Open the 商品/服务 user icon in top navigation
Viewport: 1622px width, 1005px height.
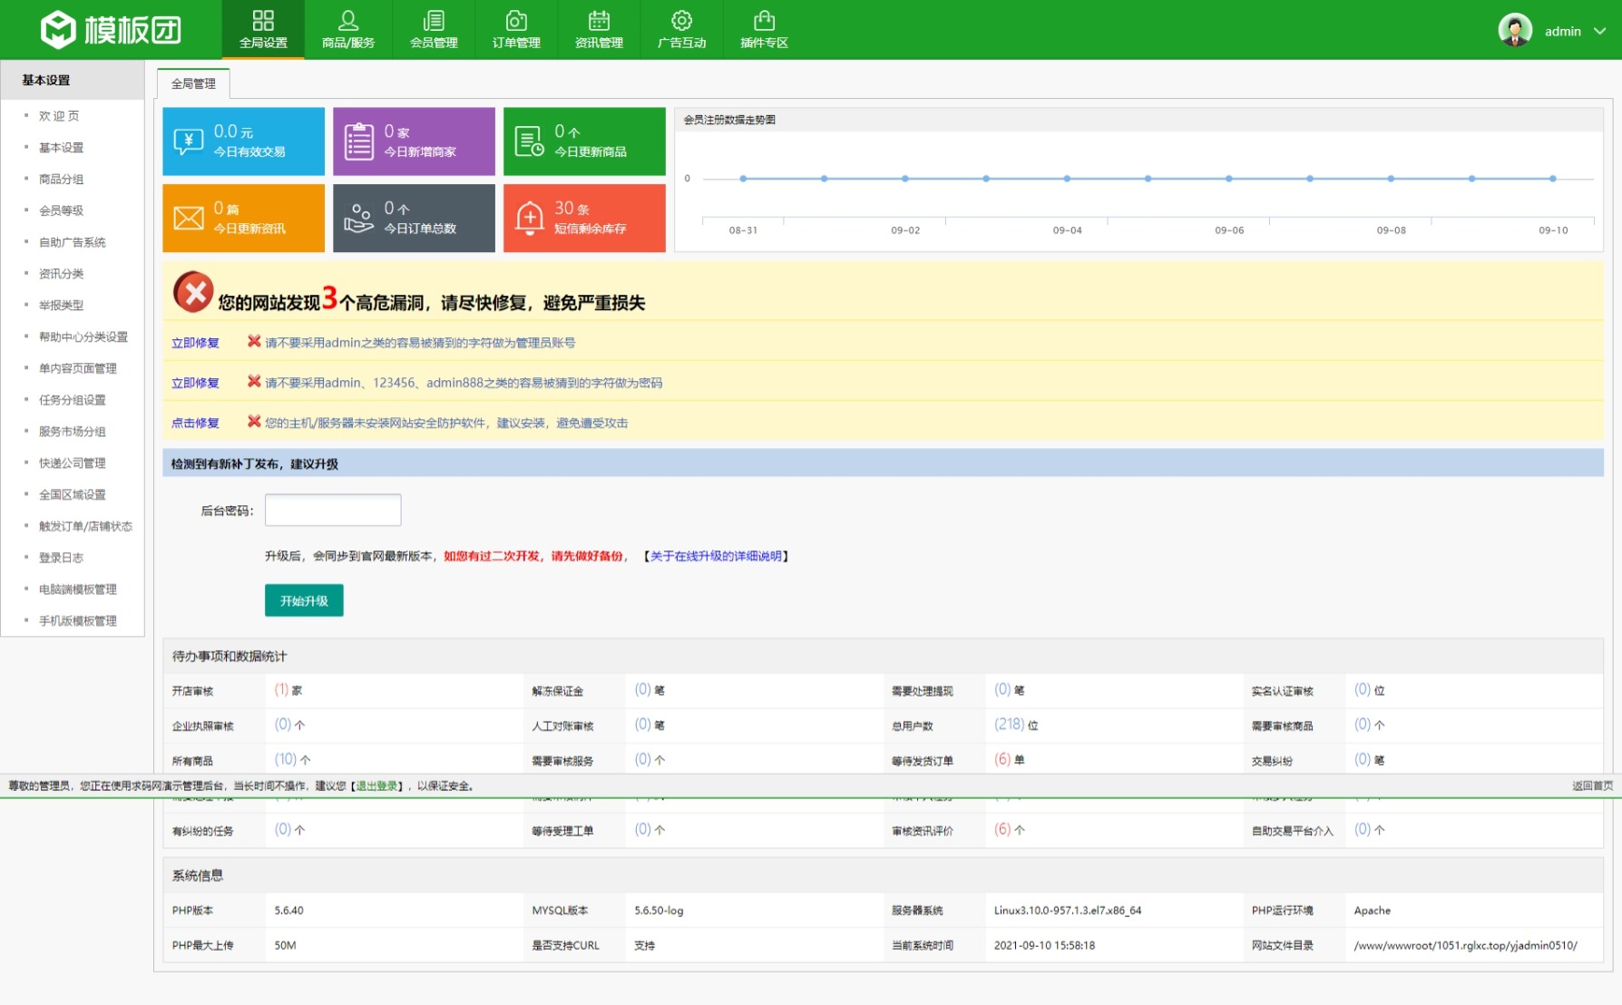tap(347, 21)
